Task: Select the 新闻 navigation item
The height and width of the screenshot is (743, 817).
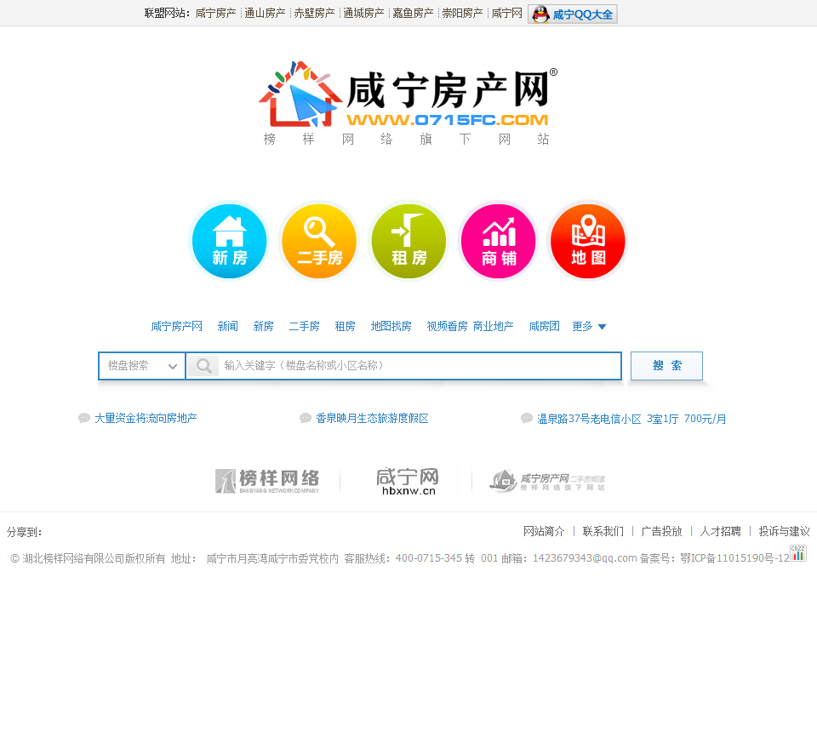Action: pyautogui.click(x=228, y=326)
